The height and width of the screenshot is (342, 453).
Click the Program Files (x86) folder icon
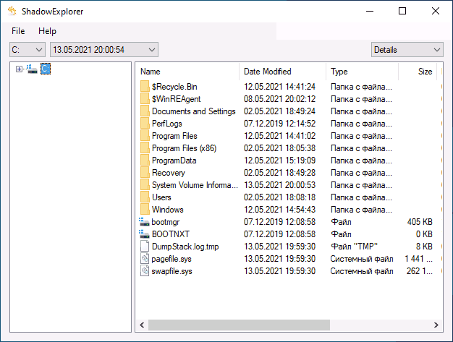[x=145, y=148]
